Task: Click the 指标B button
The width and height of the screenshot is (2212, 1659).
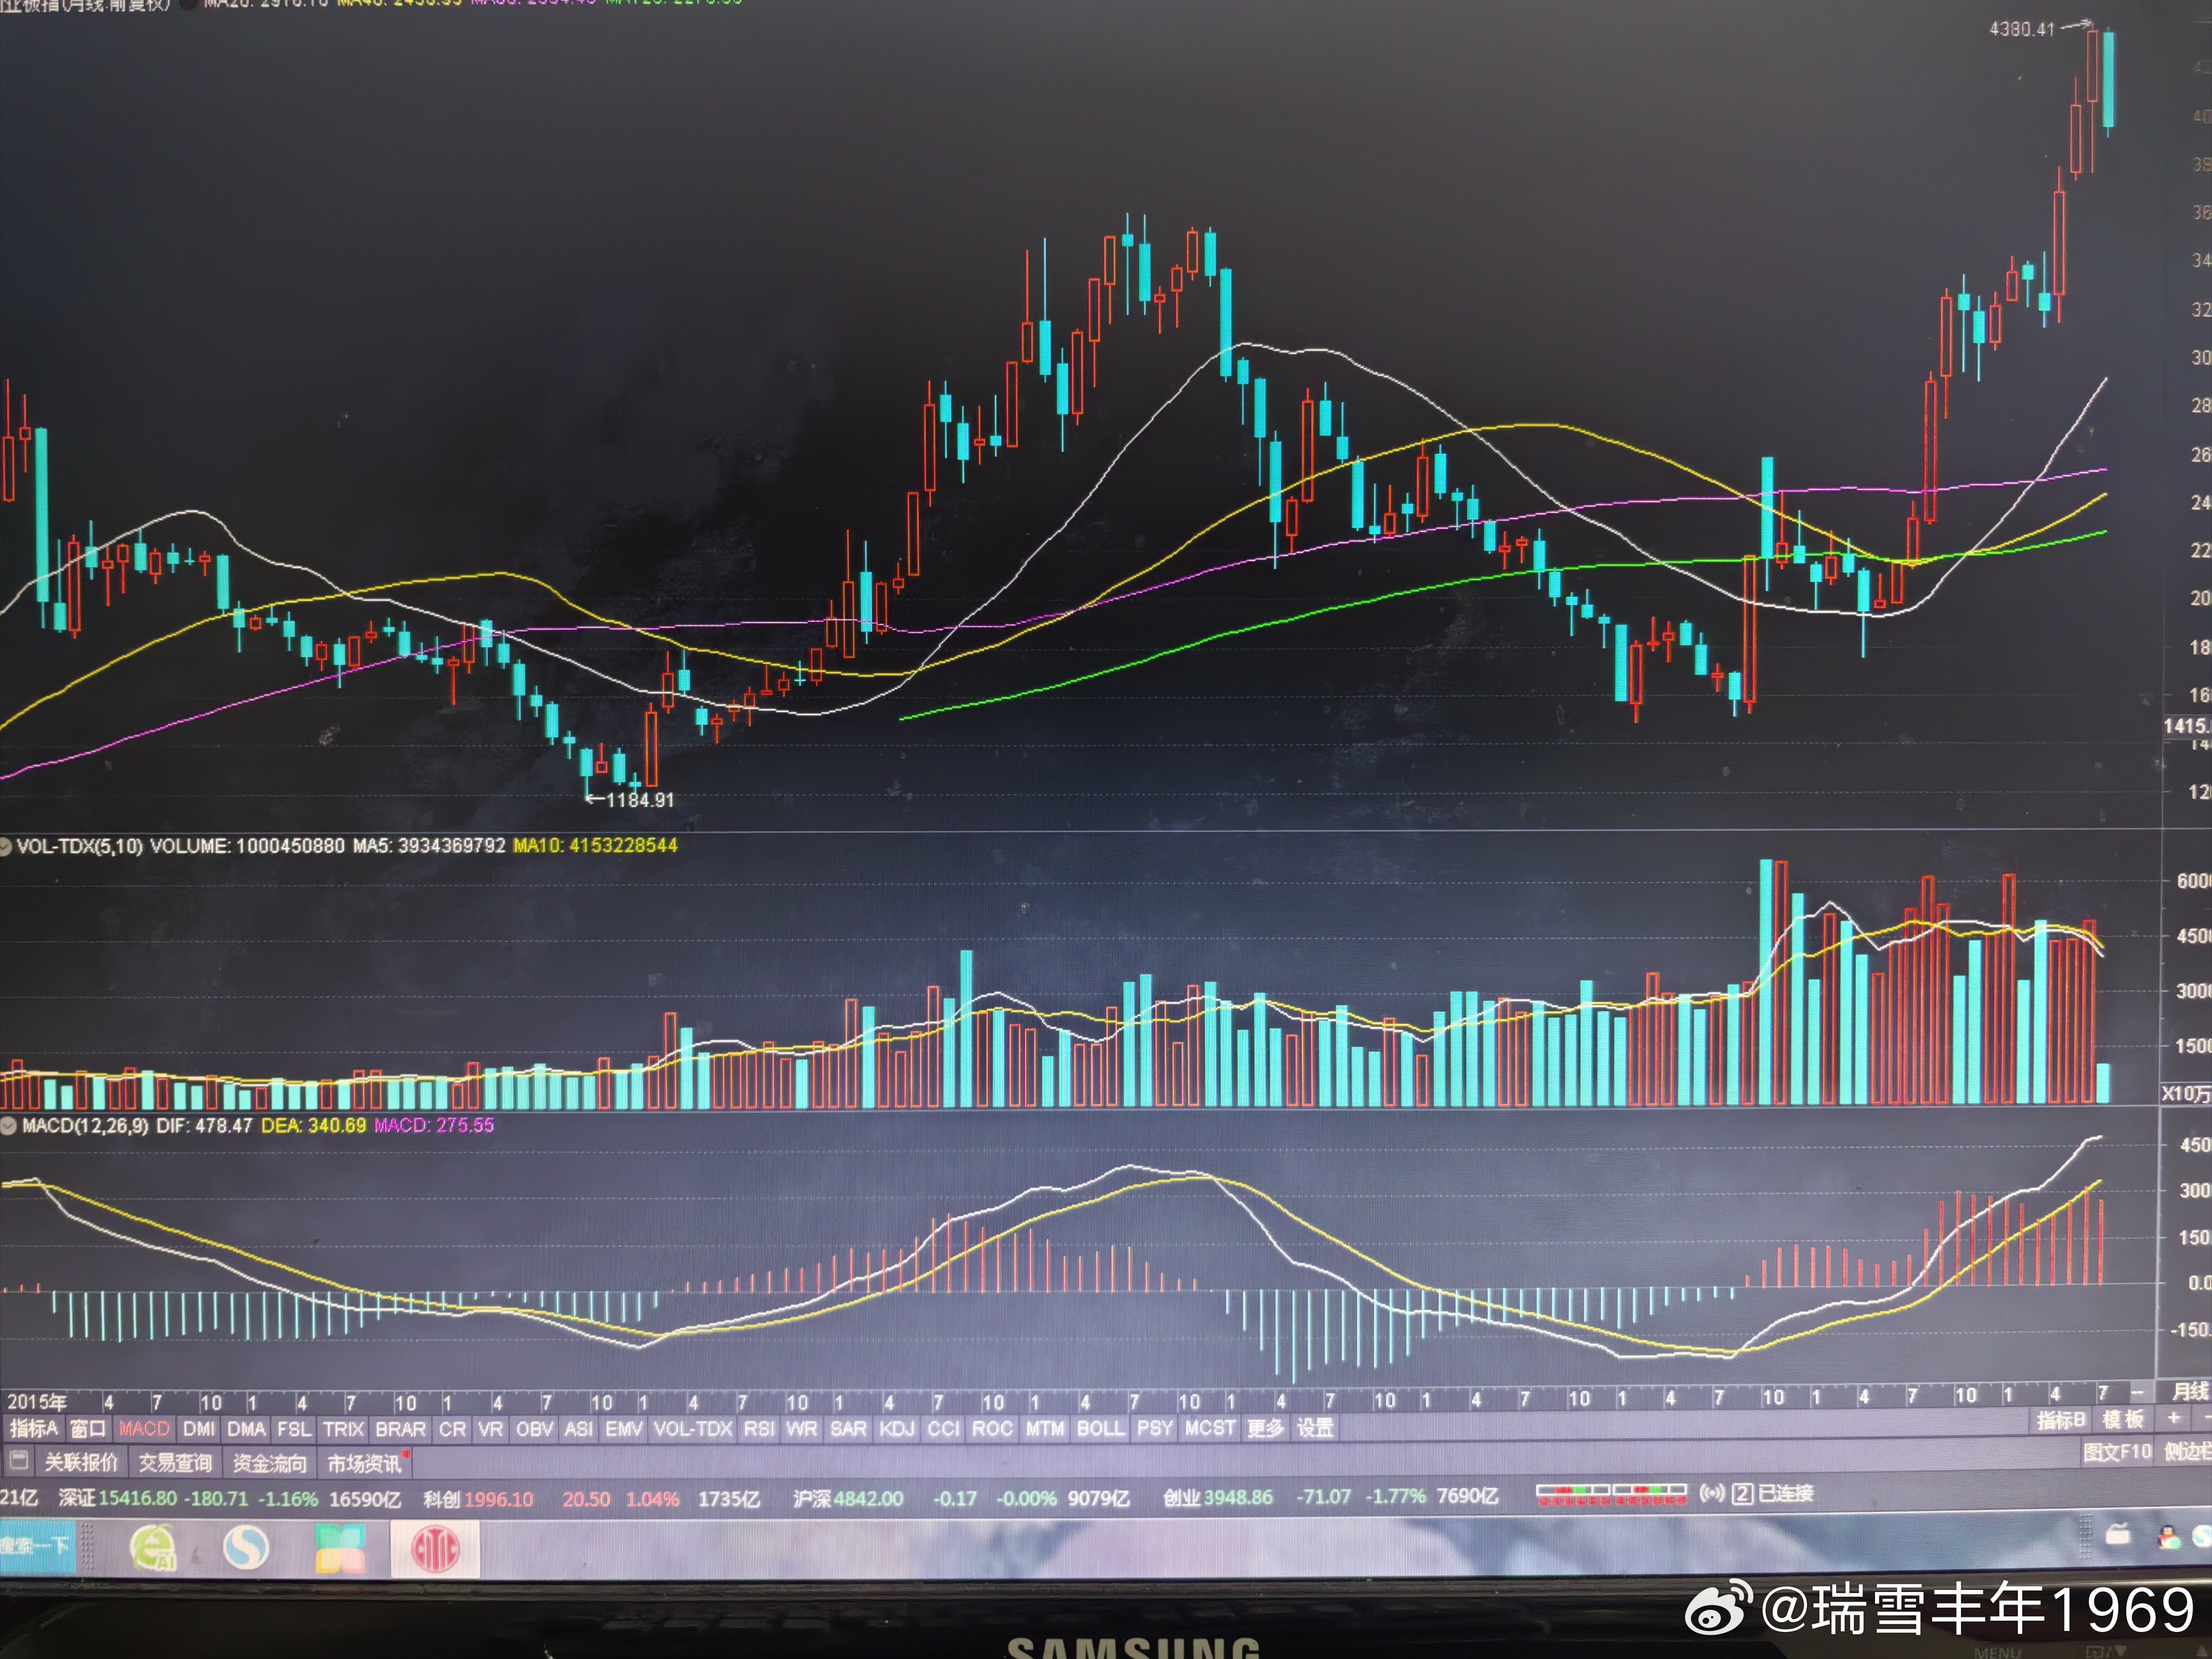Action: (x=2062, y=1421)
